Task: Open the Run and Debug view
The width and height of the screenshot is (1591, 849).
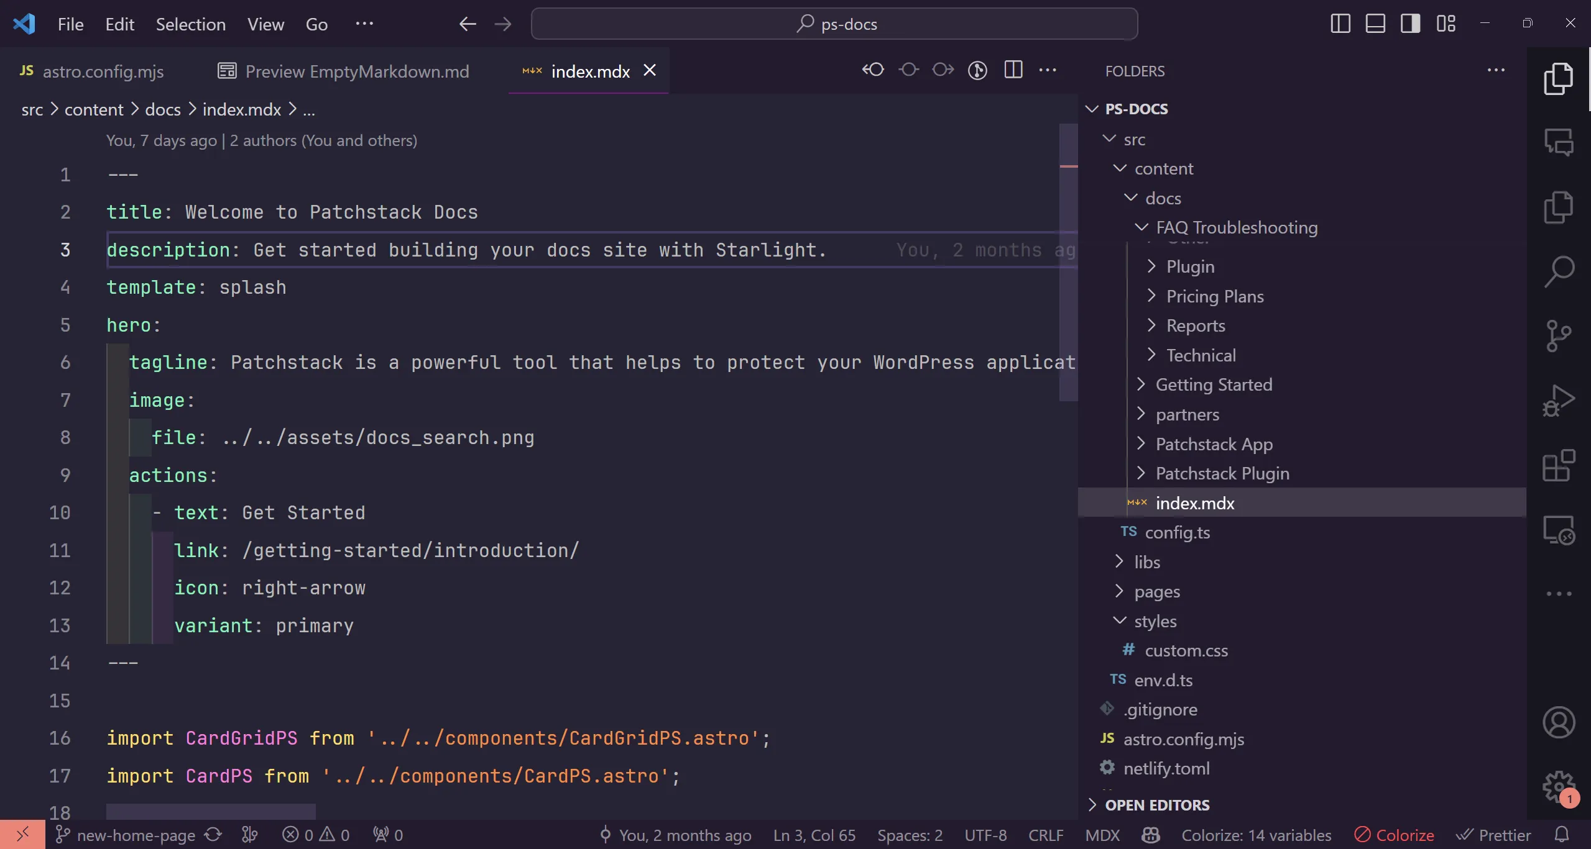Action: 1558,401
